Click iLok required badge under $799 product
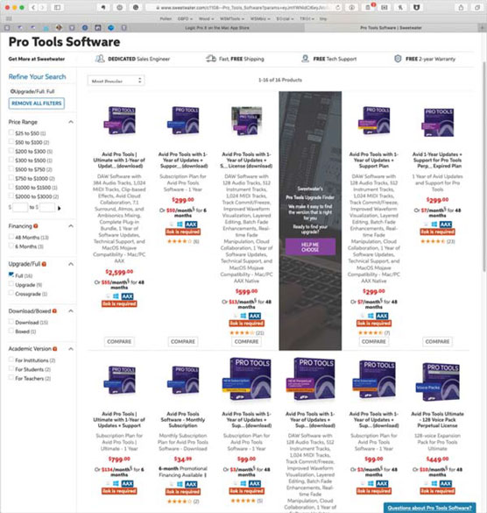This screenshot has height=513, width=487. click(x=119, y=491)
